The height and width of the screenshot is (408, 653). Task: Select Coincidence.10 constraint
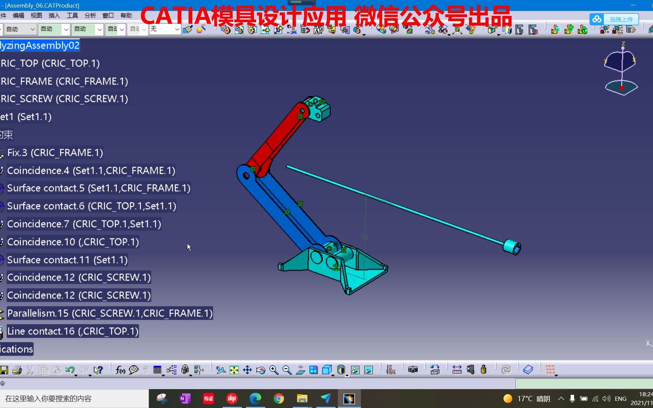73,242
